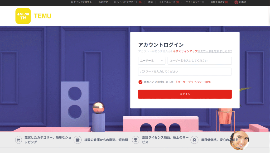Image resolution: width=270 pixels, height=153 pixels.
Task: Open the ユーザー名 login type dropdown
Action: pyautogui.click(x=152, y=61)
